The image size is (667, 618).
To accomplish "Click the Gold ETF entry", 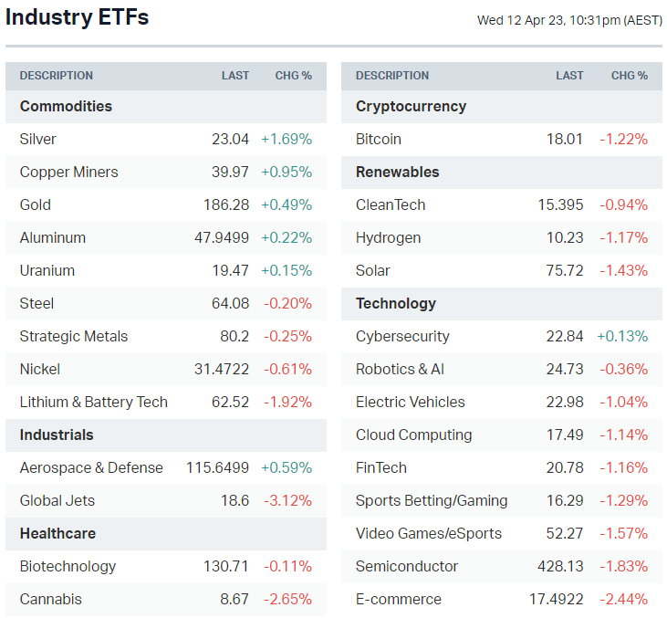I will [x=36, y=205].
